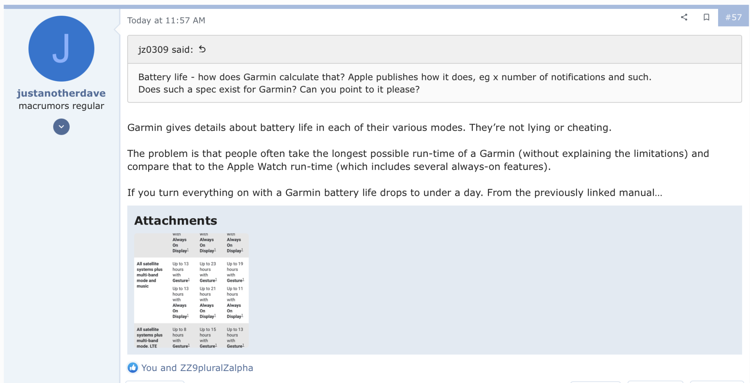Open the justanotherdave avatar
This screenshot has height=383, width=750.
(x=61, y=49)
